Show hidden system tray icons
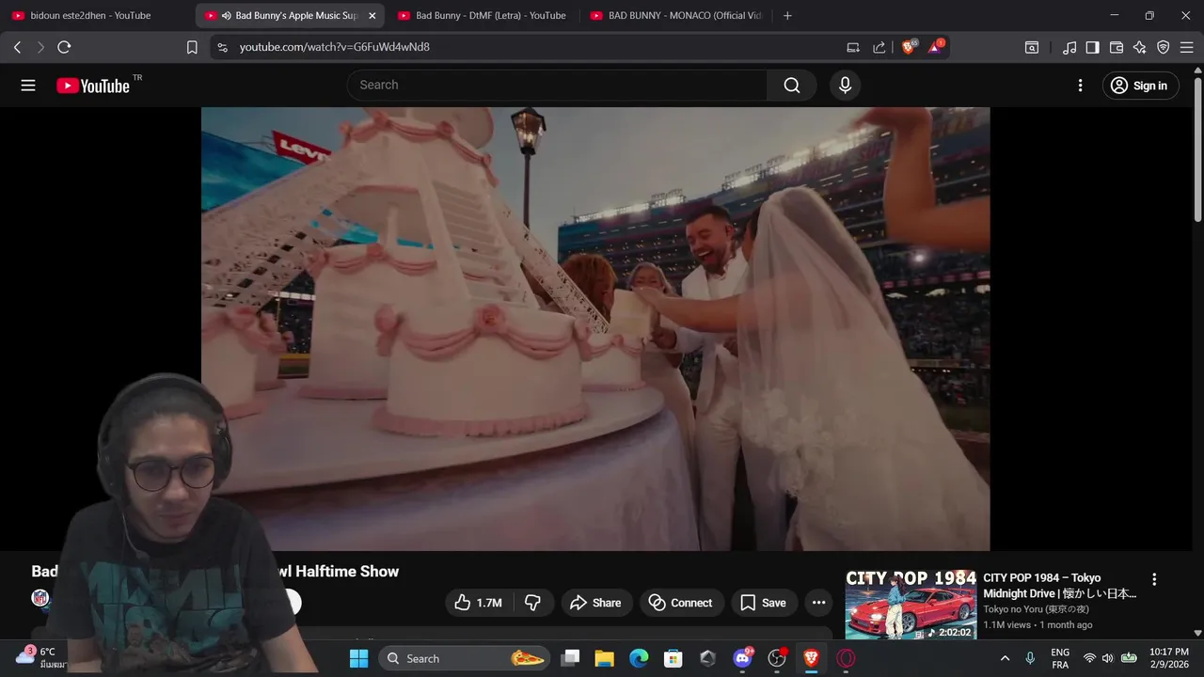This screenshot has height=677, width=1204. [1005, 658]
